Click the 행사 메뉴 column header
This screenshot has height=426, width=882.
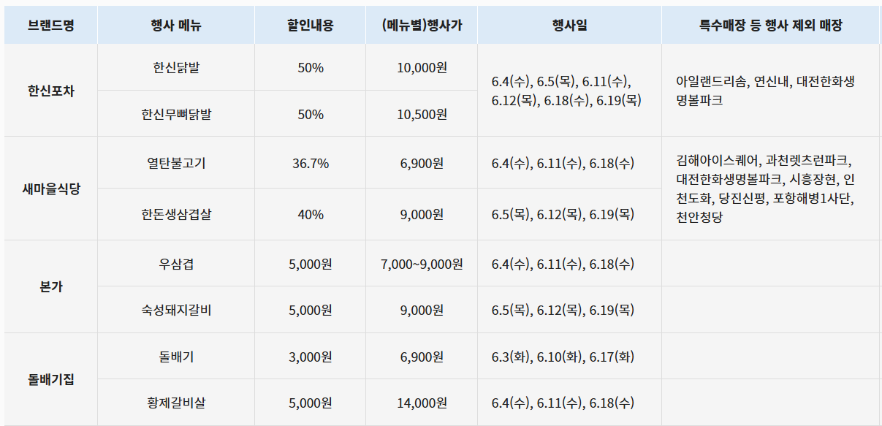176,26
